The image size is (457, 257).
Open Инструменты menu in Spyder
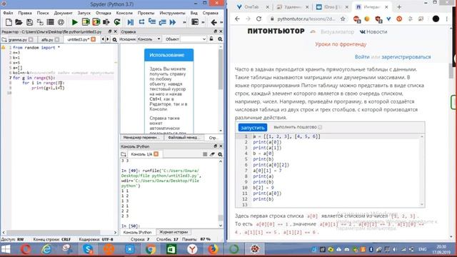pos(172,13)
